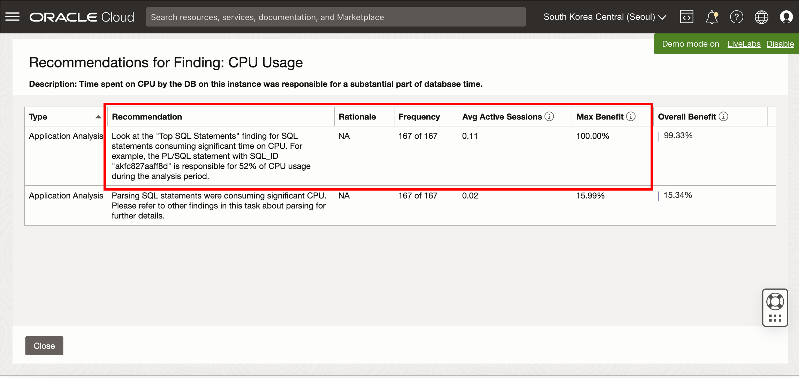
Task: Click Disable to turn off demo mode
Action: (780, 44)
